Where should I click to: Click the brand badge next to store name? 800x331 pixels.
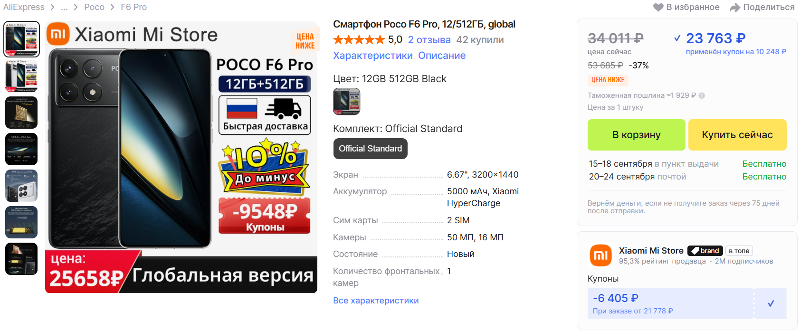click(x=705, y=251)
